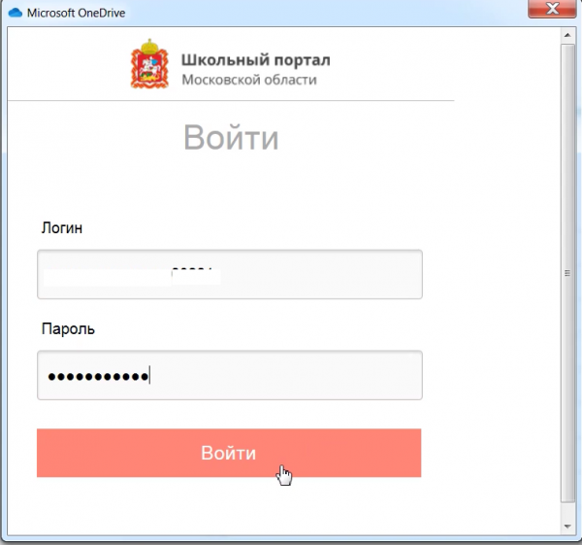Click the "Логин" field label

click(x=62, y=228)
